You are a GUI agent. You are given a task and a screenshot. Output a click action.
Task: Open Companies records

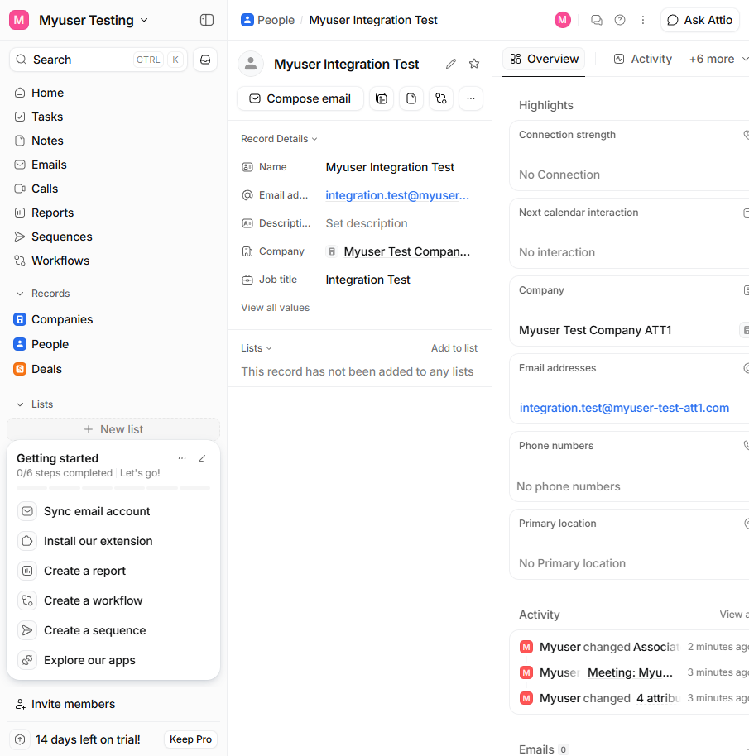(113, 319)
